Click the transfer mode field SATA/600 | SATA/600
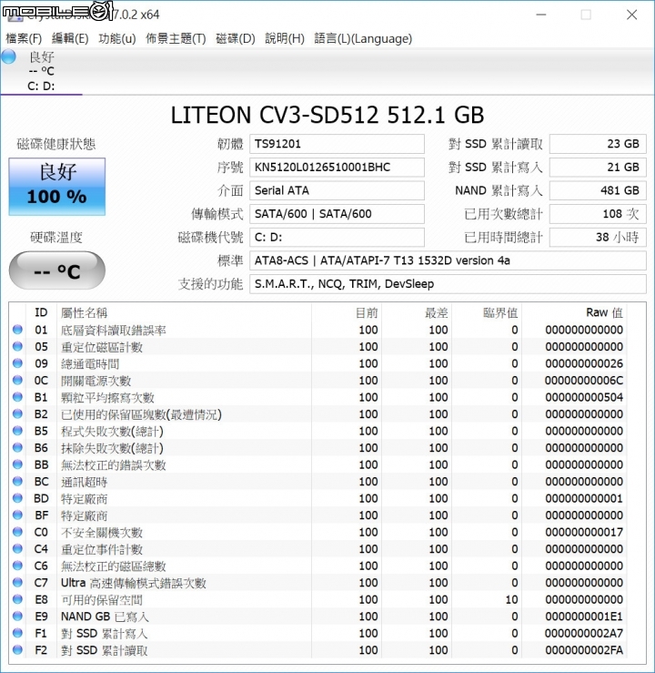The height and width of the screenshot is (673, 655). 337,214
